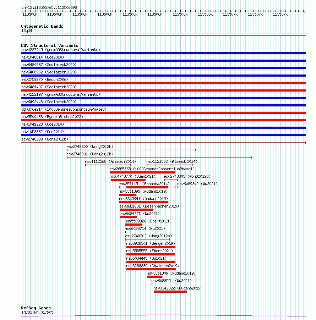Select nsv4748770 (Quan2021) label
Screen dimensions: 316x320
pos(133,177)
